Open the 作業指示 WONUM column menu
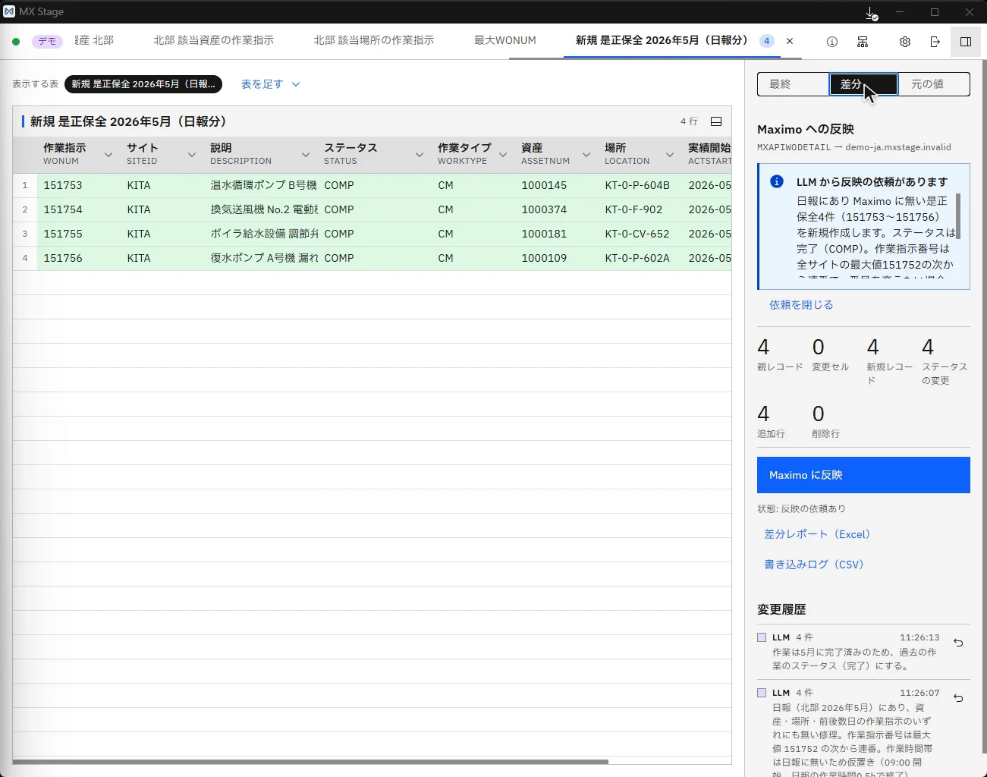The height and width of the screenshot is (777, 987). pyautogui.click(x=108, y=155)
